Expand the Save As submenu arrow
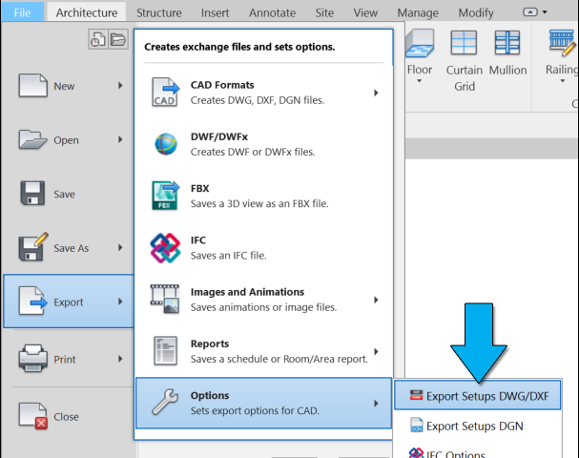This screenshot has width=579, height=458. (x=120, y=247)
